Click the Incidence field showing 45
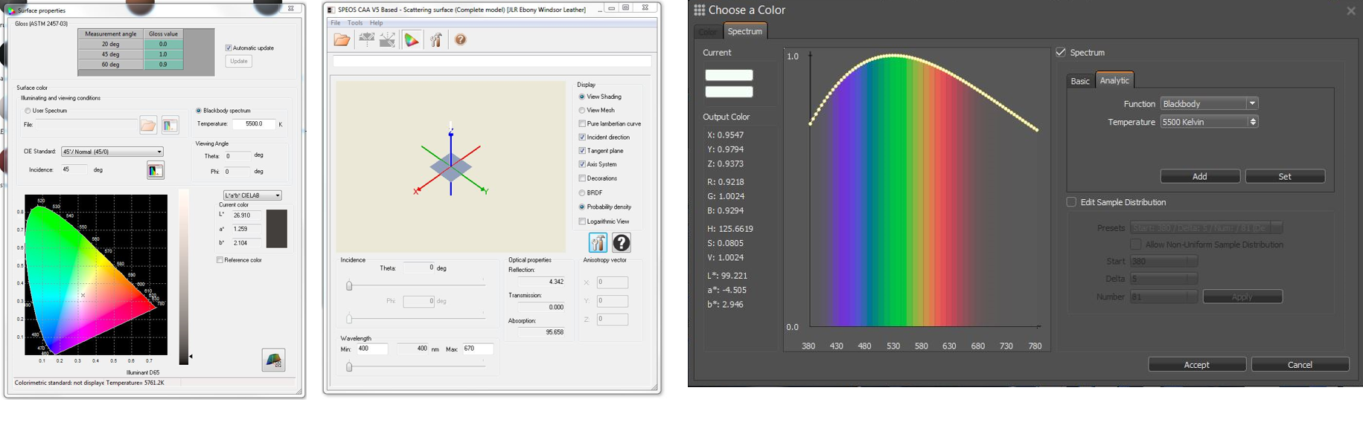This screenshot has width=1363, height=431. click(73, 170)
